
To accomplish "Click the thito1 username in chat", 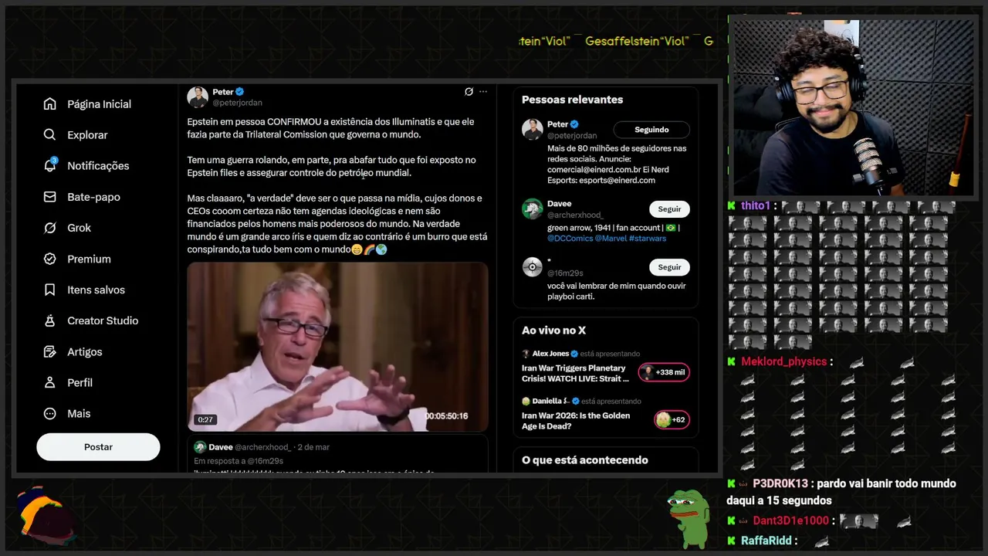I will tap(756, 206).
